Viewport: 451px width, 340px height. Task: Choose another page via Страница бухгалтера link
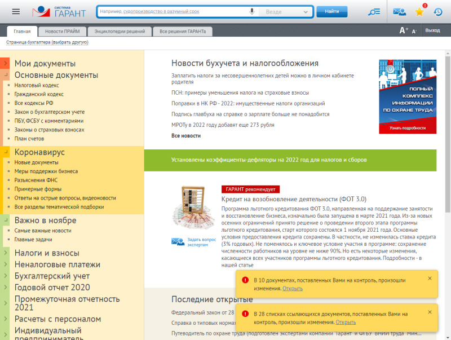pos(47,42)
